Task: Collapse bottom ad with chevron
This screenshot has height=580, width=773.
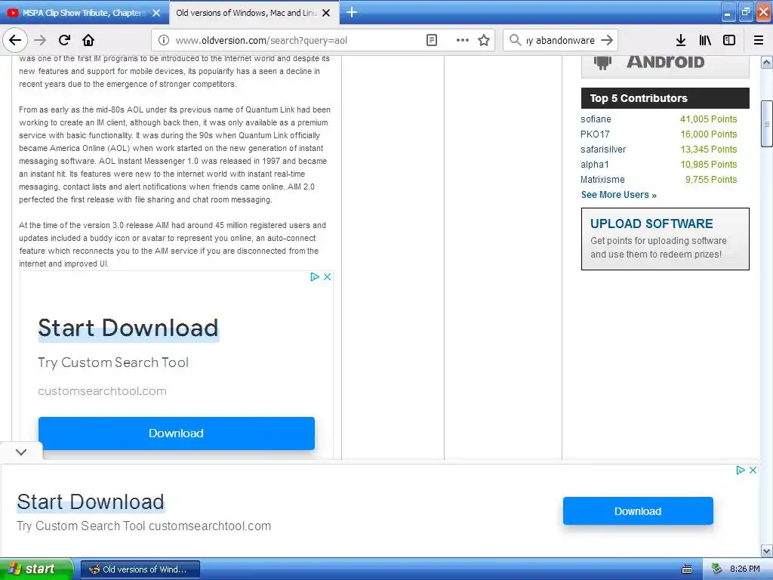Action: (21, 452)
